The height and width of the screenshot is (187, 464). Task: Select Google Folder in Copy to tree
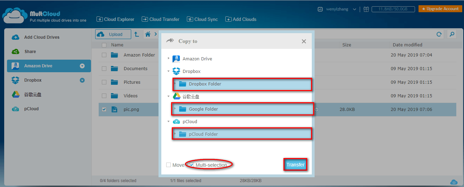242,109
